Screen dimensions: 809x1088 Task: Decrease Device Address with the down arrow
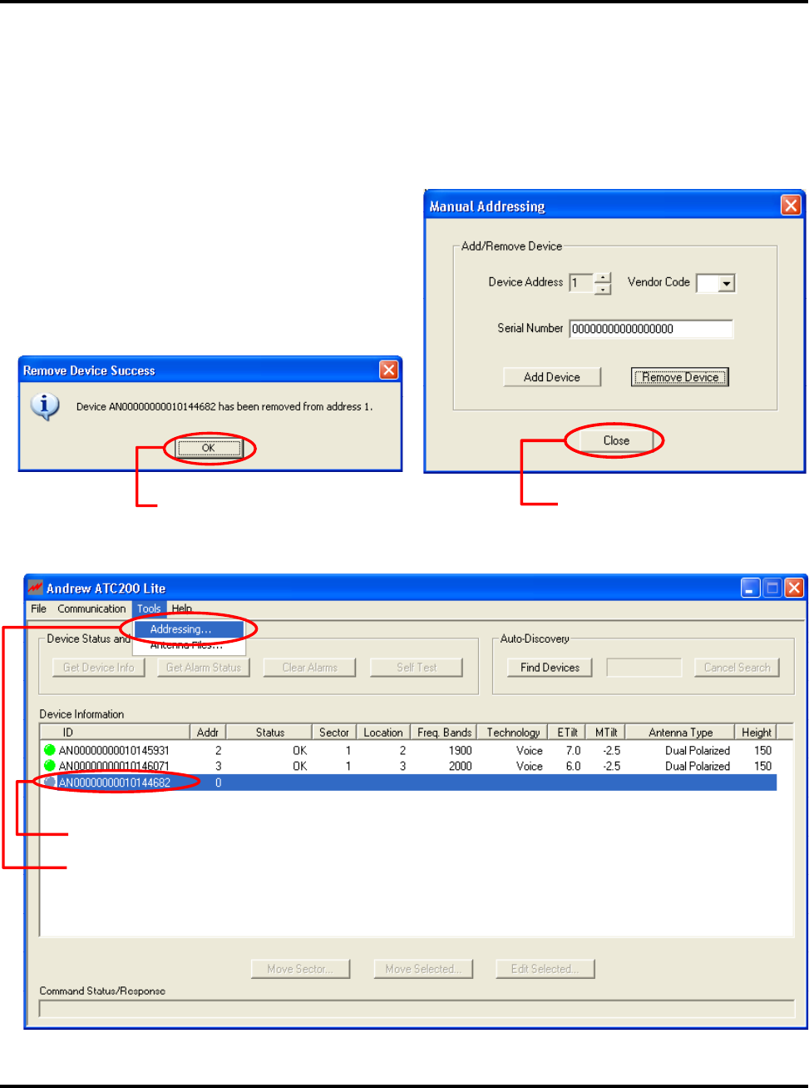[603, 289]
